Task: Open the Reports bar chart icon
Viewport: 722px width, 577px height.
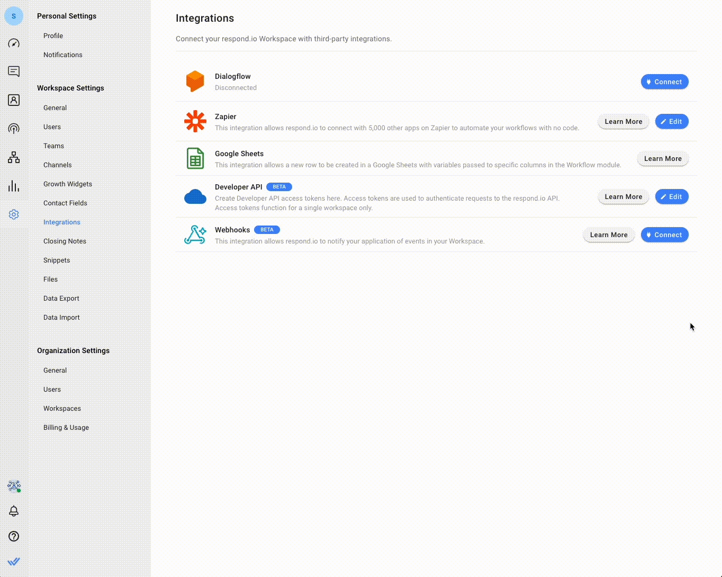Action: (14, 186)
